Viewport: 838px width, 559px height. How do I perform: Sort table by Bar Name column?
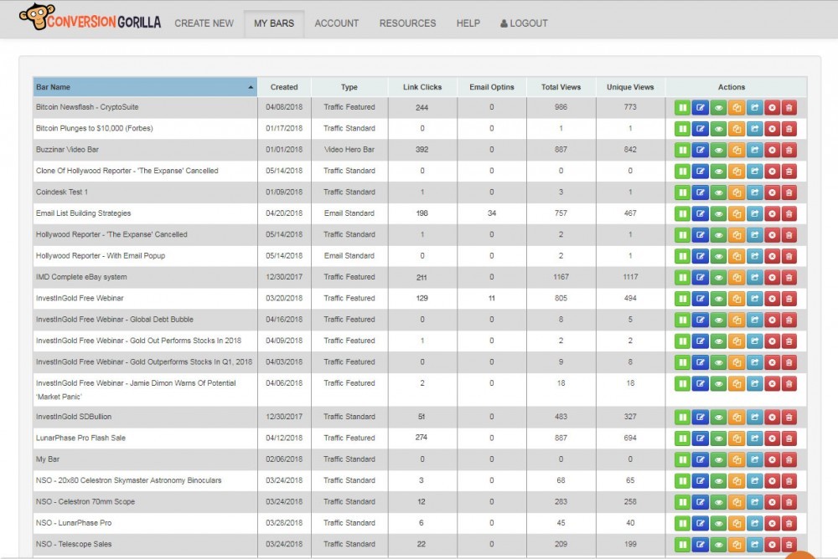click(145, 87)
